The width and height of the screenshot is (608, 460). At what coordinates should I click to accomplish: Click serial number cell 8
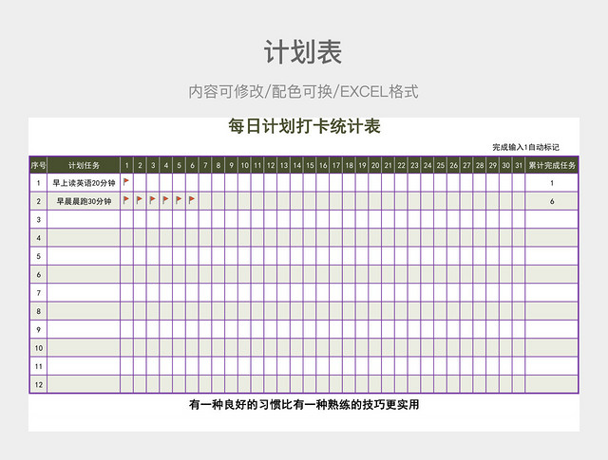coord(38,311)
